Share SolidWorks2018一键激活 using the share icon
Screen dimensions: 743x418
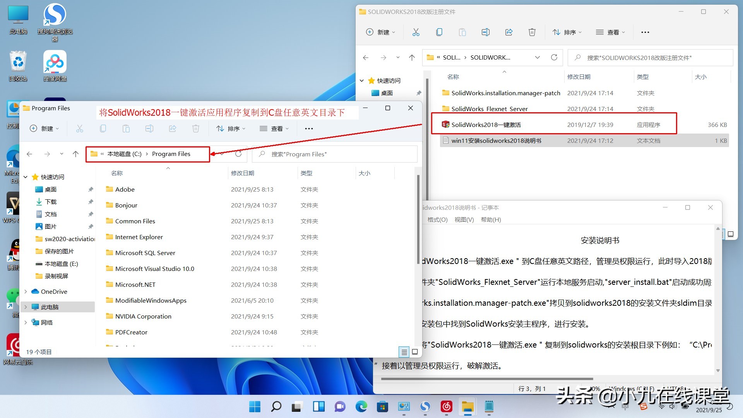coord(508,32)
